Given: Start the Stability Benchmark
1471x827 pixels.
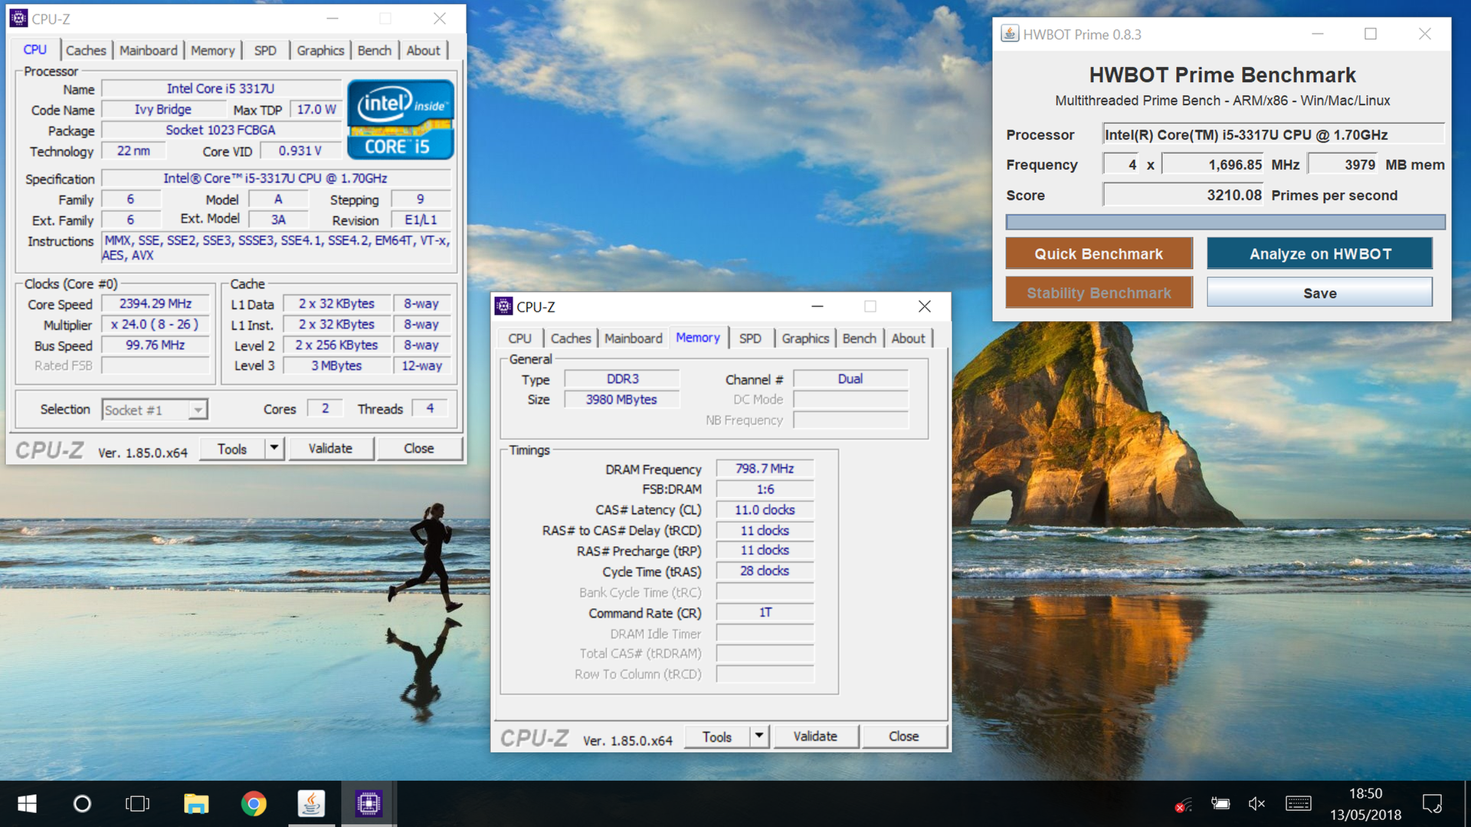Looking at the screenshot, I should click(1099, 293).
